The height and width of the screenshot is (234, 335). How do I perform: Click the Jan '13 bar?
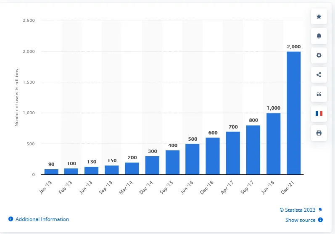click(x=51, y=172)
